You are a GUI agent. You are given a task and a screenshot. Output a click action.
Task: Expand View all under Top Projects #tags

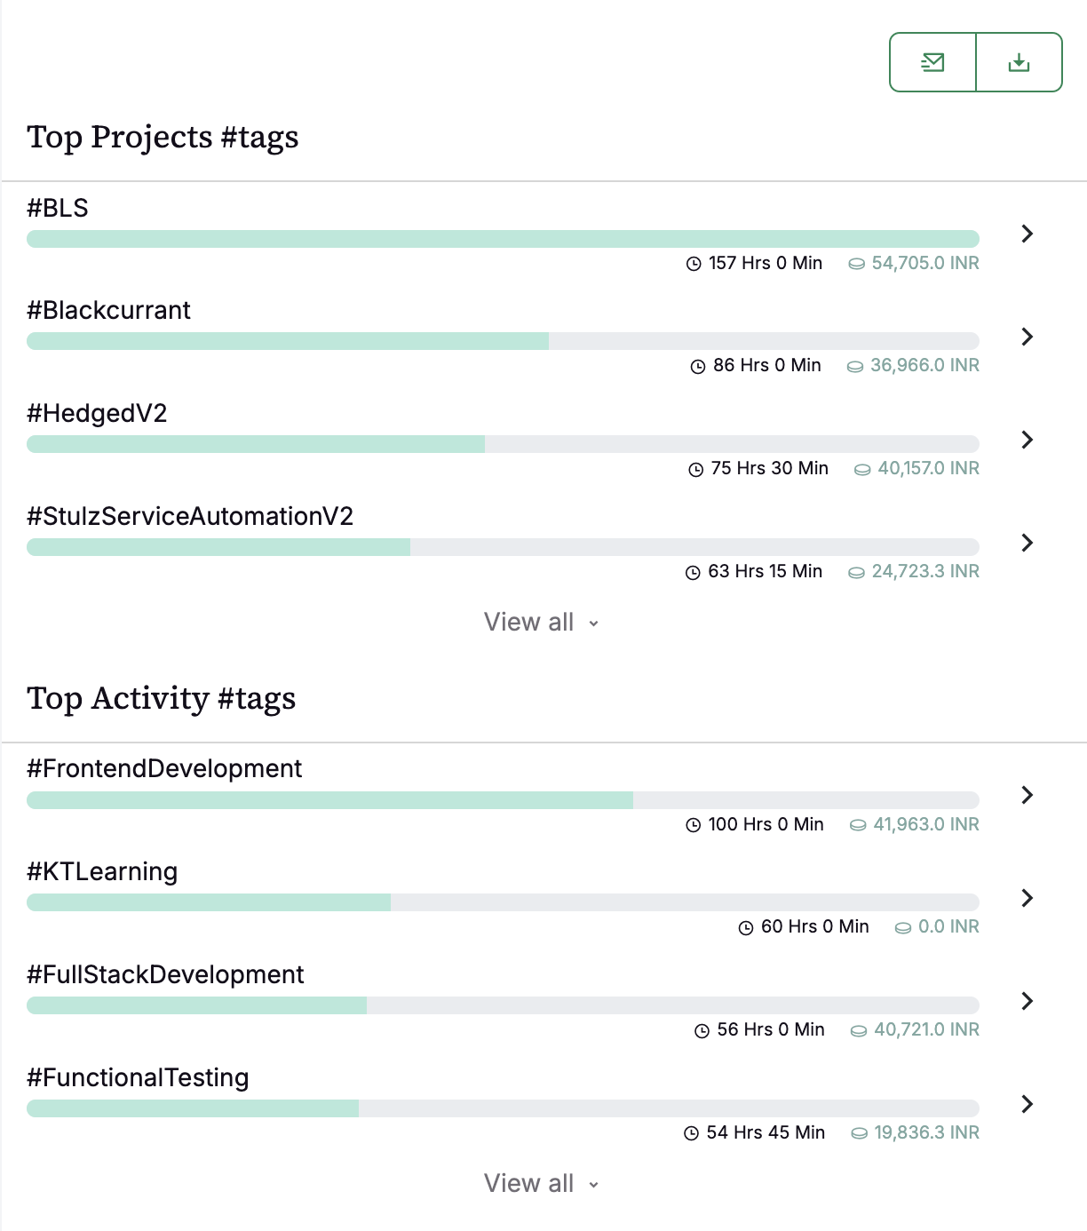543,622
